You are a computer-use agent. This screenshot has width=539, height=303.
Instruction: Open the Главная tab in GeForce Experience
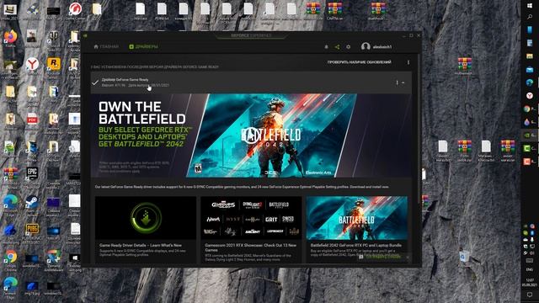click(106, 47)
